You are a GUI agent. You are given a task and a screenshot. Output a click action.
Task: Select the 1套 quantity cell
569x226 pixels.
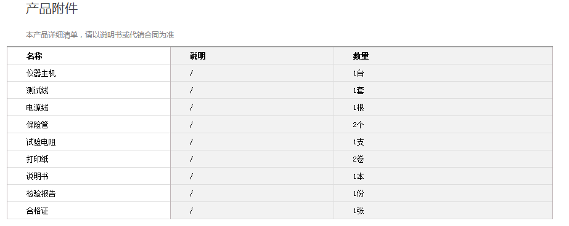click(x=443, y=90)
